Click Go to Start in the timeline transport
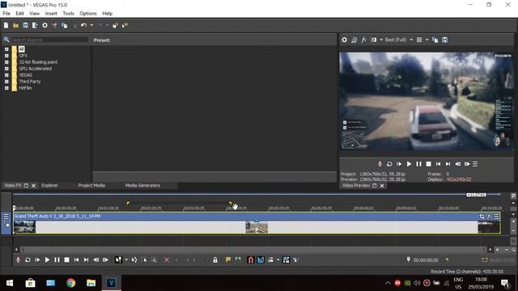 (76, 260)
